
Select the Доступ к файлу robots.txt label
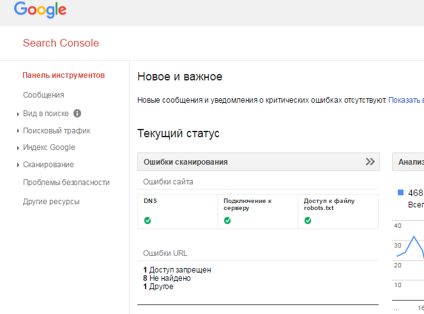tap(329, 204)
